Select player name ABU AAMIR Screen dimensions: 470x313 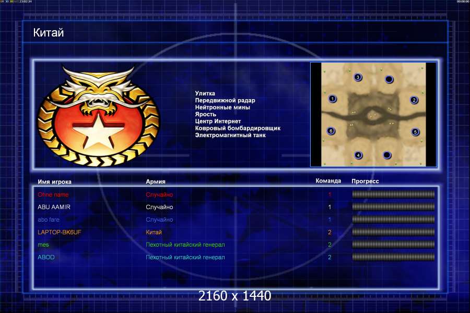coord(54,207)
